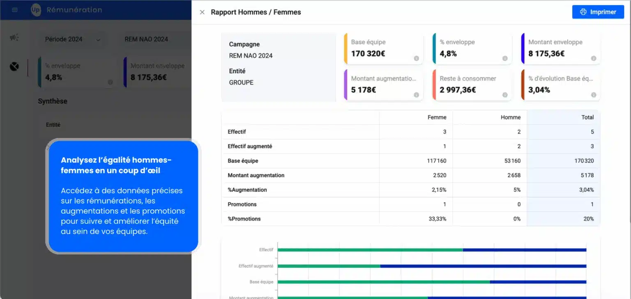Show info for % d'évolution Base équipe card
Screen dimensions: 631x299
[x=594, y=95]
